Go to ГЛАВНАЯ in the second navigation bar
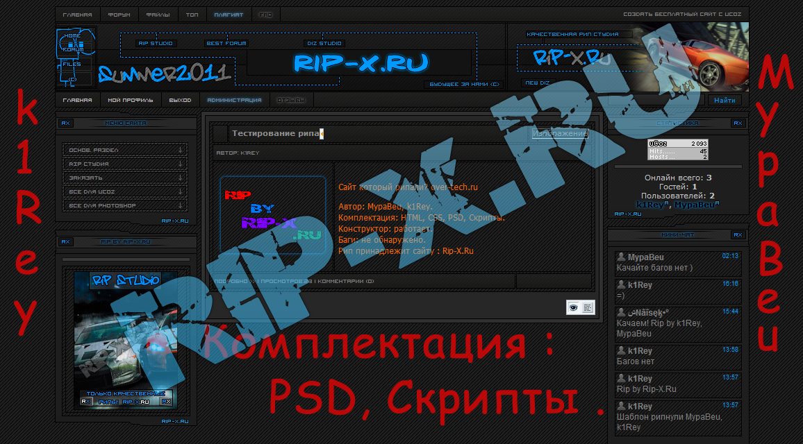The width and height of the screenshot is (803, 444). [77, 101]
